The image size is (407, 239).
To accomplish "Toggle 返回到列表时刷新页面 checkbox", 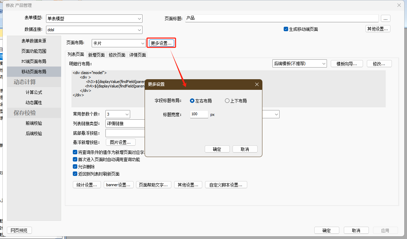I will pos(75,174).
